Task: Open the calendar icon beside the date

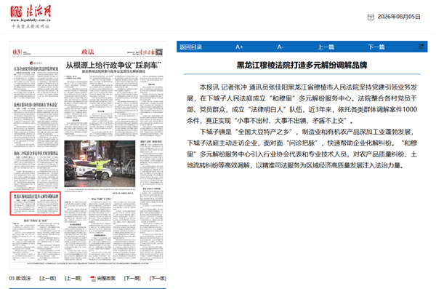Action: 371,17
